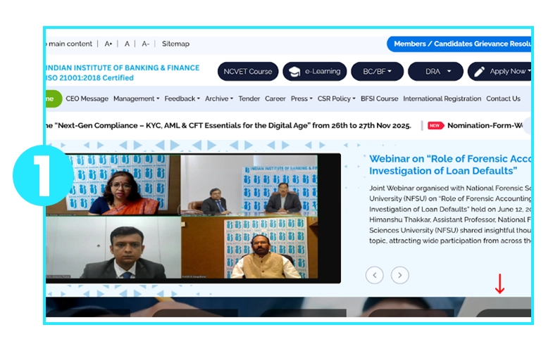Increase font size with A+
The width and height of the screenshot is (560, 351).
coord(108,44)
